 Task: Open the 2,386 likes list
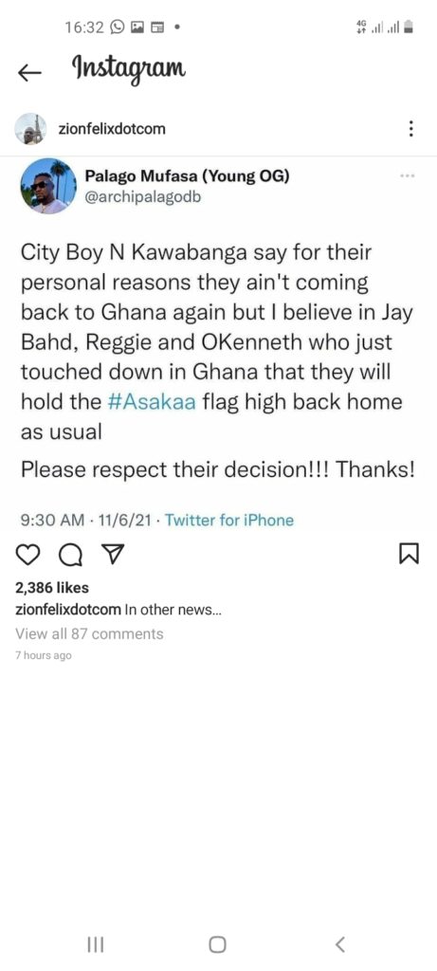52,588
